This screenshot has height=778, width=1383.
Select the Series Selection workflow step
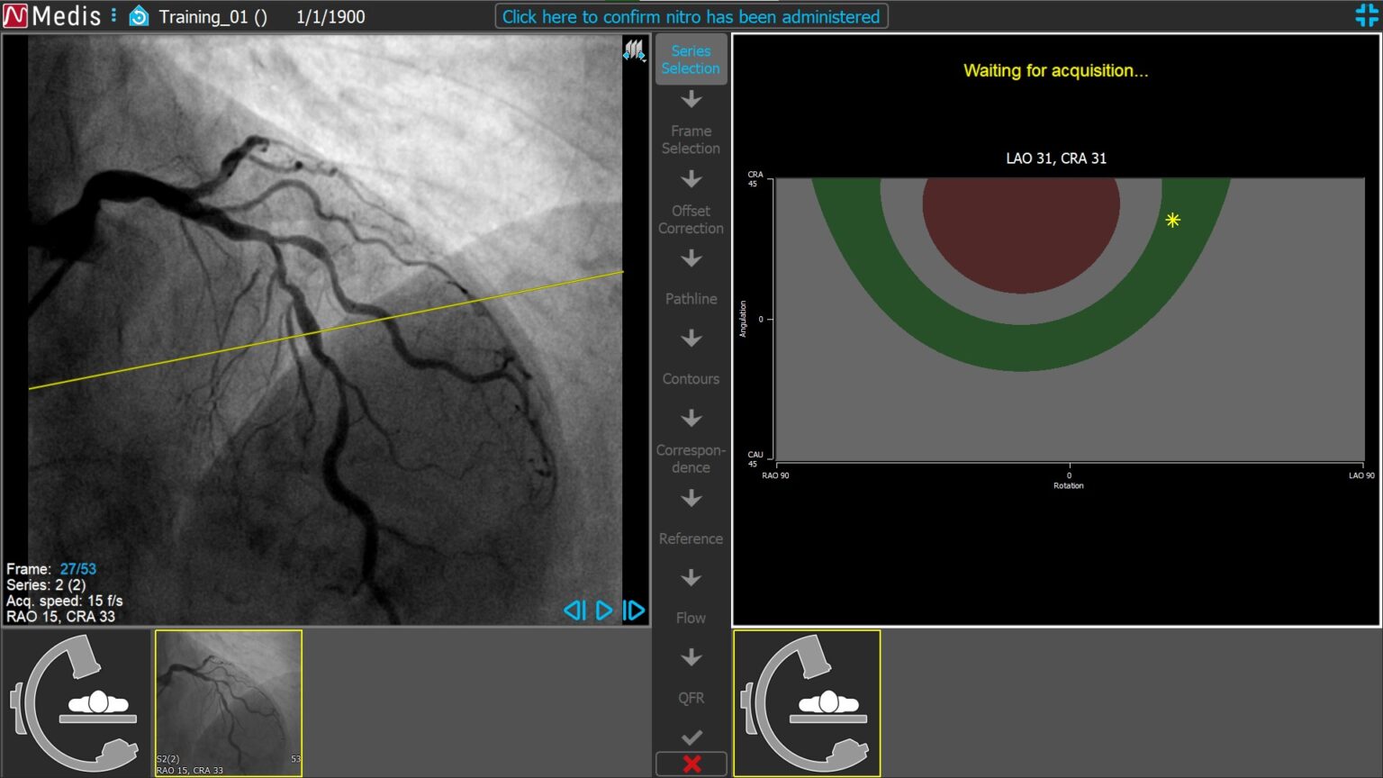pos(691,59)
